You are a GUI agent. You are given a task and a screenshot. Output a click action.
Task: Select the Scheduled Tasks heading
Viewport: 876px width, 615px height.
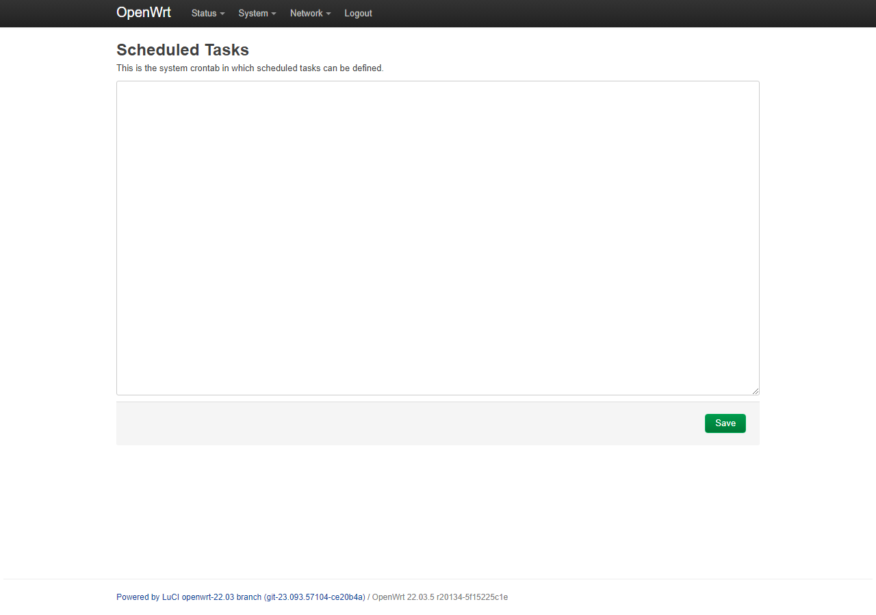183,50
